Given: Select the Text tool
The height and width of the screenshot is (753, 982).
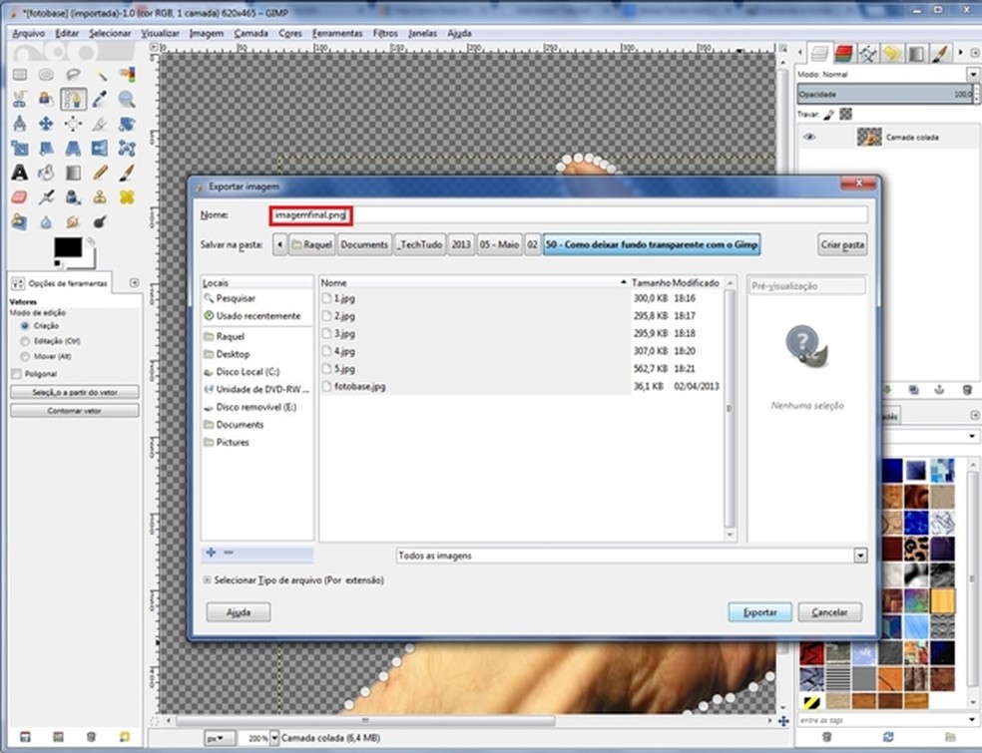Looking at the screenshot, I should [x=20, y=173].
